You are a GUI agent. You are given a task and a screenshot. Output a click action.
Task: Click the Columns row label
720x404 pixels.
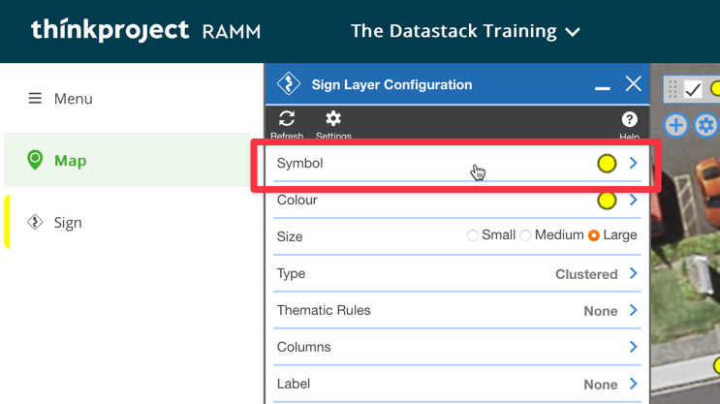[x=303, y=347]
